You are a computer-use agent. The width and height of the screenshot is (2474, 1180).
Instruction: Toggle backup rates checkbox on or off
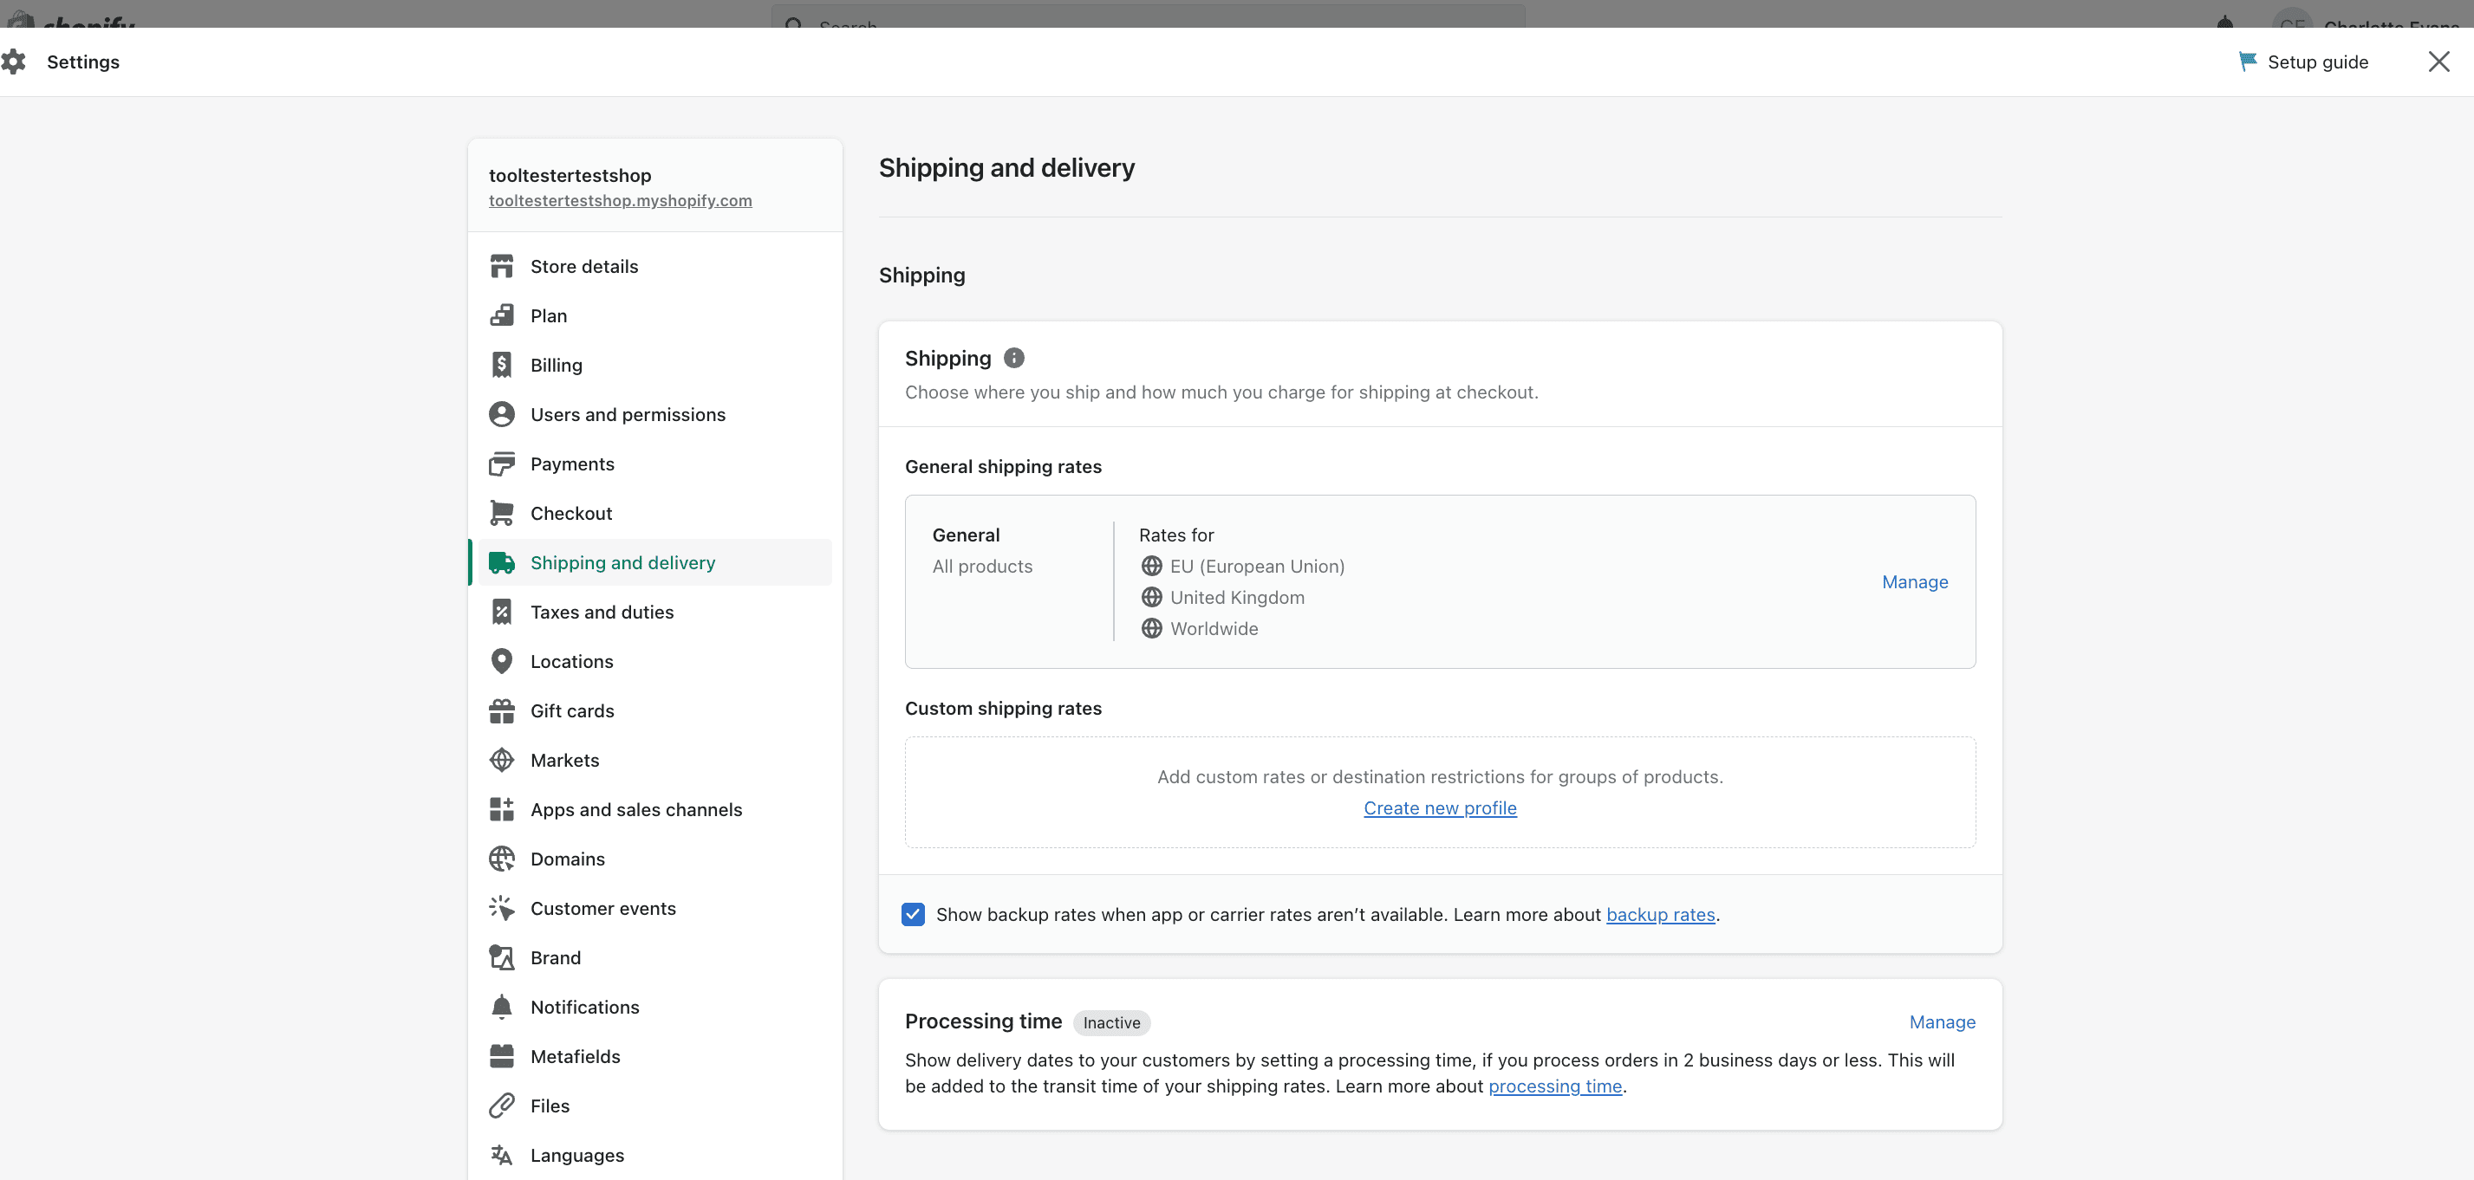(x=914, y=913)
